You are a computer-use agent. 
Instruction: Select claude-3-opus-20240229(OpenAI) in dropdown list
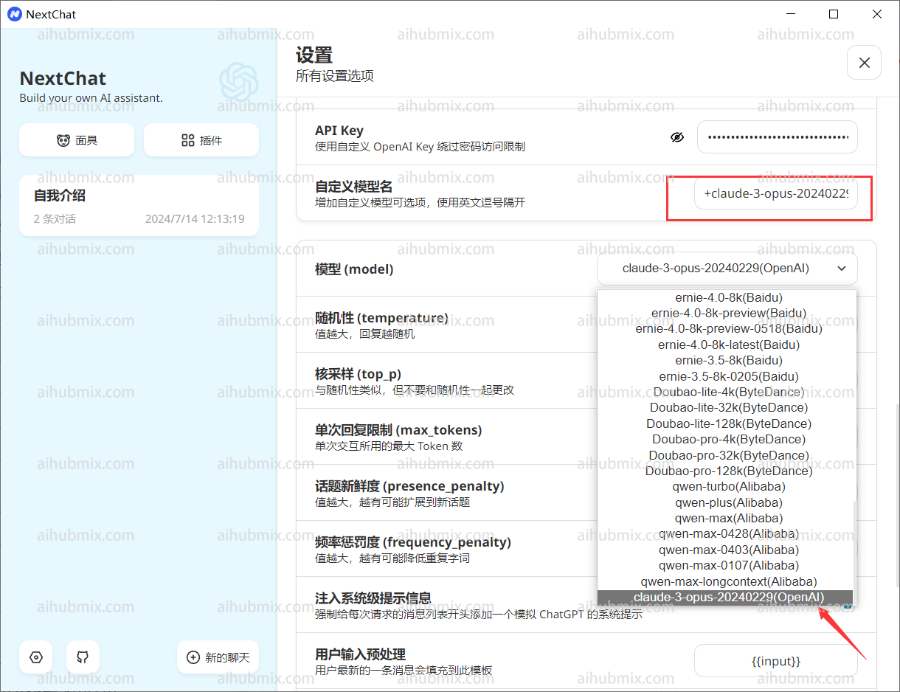(x=725, y=597)
